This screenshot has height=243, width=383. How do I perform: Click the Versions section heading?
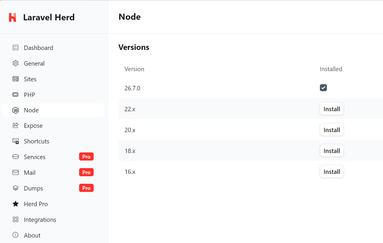134,47
